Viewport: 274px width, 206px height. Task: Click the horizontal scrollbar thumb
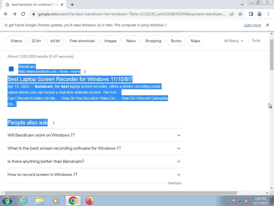pyautogui.click(x=121, y=193)
